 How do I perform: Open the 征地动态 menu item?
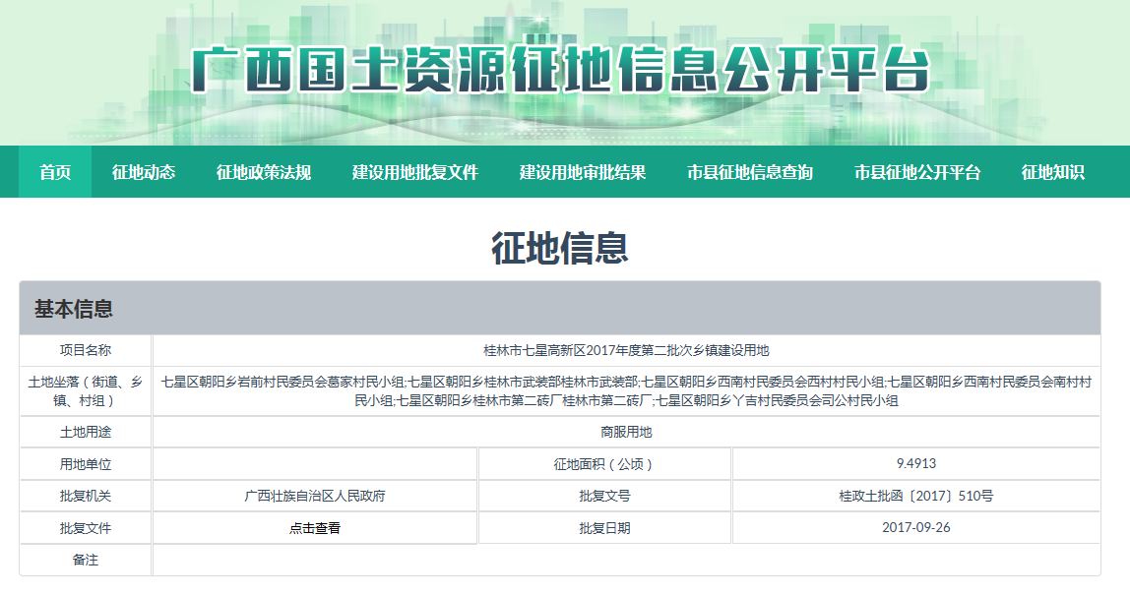coord(144,172)
